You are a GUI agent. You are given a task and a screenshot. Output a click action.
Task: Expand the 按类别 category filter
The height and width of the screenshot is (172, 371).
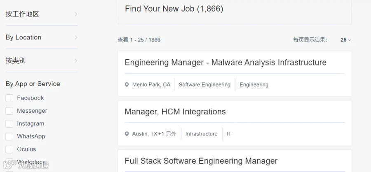(42, 61)
